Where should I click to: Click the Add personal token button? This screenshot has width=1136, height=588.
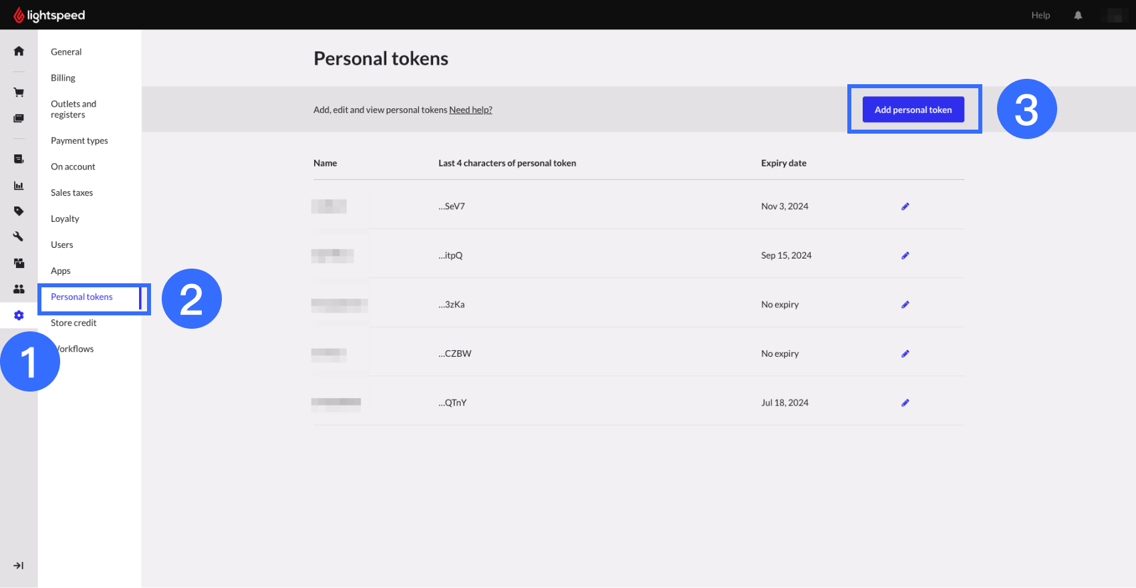pos(913,110)
